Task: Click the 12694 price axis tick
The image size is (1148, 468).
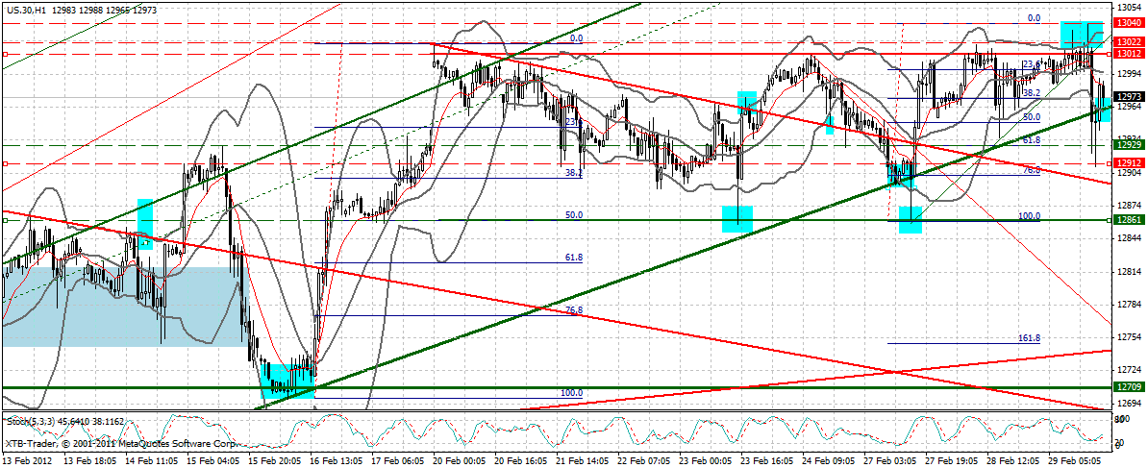Action: pyautogui.click(x=1131, y=404)
